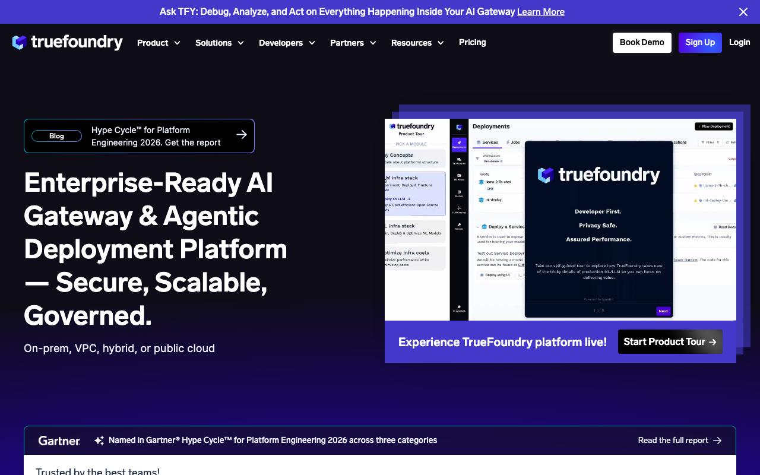Click the ml-deploy service icon

(x=482, y=200)
